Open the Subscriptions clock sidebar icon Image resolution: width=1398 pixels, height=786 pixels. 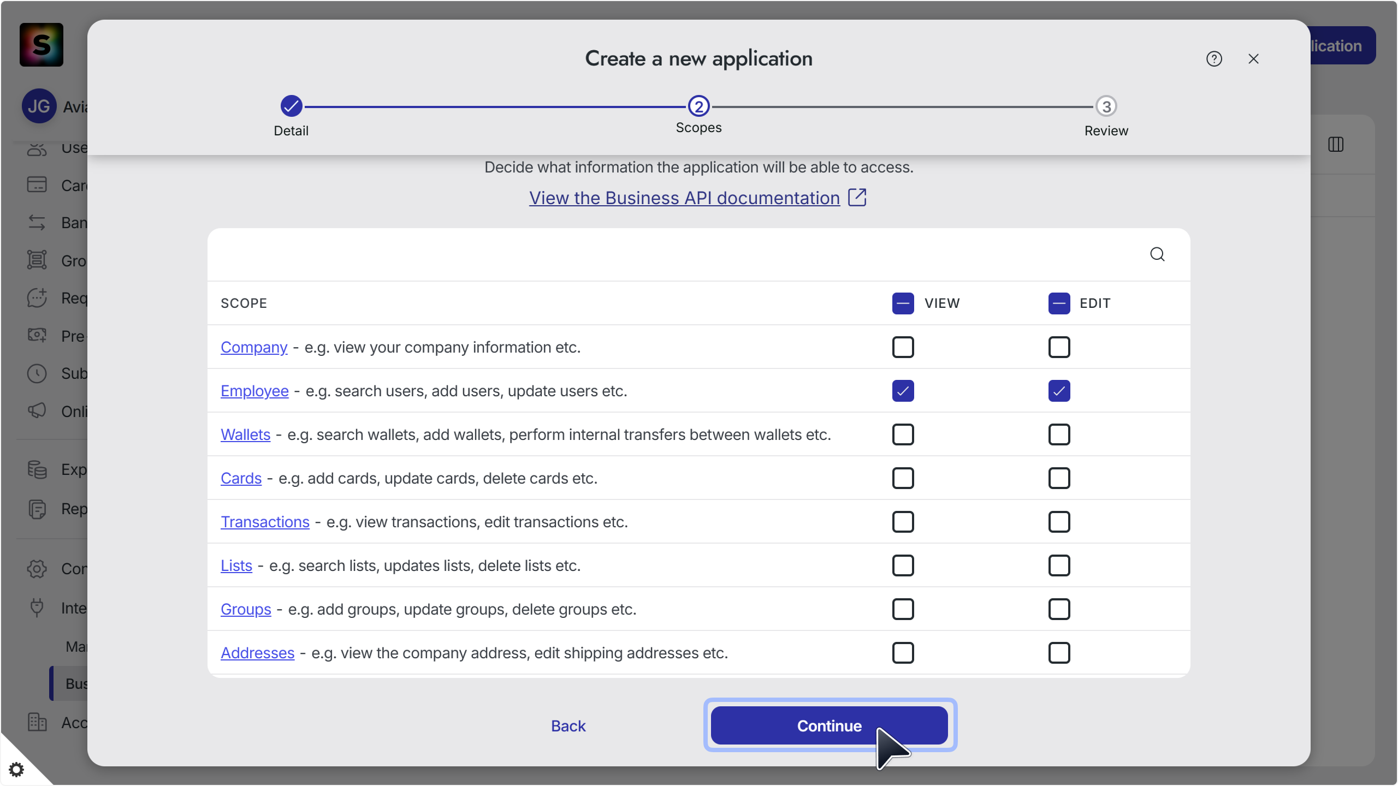click(x=37, y=373)
